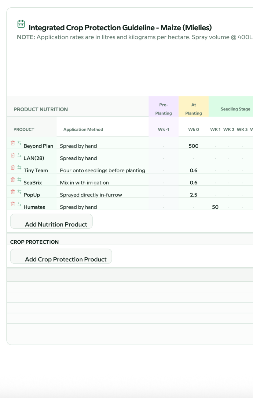Delete LAN(28) using its trash icon
The width and height of the screenshot is (253, 398).
tap(13, 155)
